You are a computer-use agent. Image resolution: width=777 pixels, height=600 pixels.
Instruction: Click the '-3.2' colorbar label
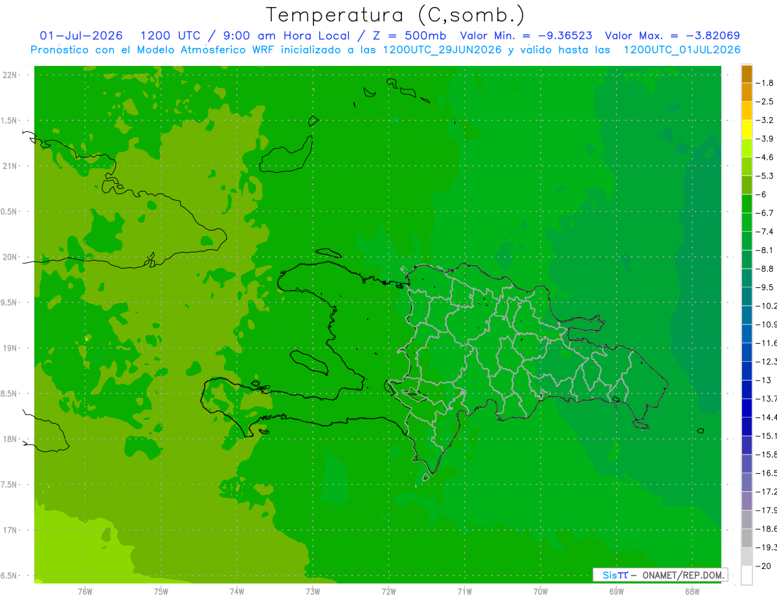765,120
